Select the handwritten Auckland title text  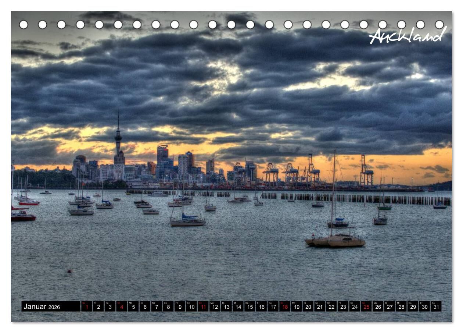[407, 36]
